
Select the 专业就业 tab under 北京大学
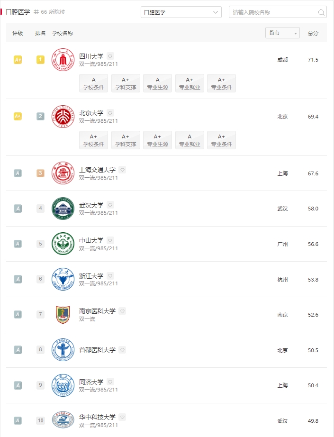click(x=190, y=140)
